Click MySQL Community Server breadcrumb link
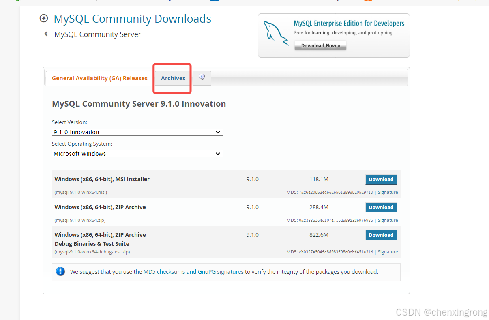Image resolution: width=489 pixels, height=320 pixels. coord(98,34)
